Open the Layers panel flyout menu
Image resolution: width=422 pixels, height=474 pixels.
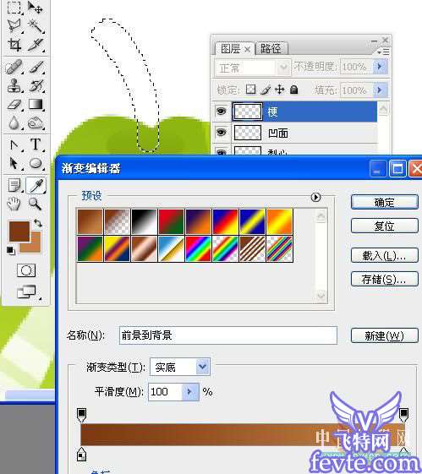click(x=384, y=52)
